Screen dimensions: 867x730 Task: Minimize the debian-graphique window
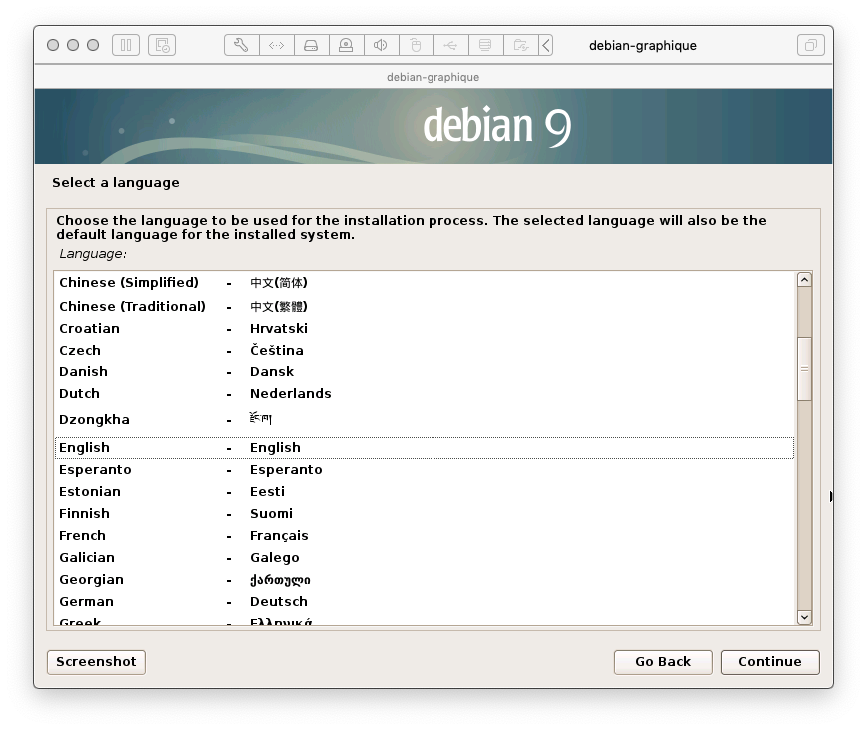73,45
